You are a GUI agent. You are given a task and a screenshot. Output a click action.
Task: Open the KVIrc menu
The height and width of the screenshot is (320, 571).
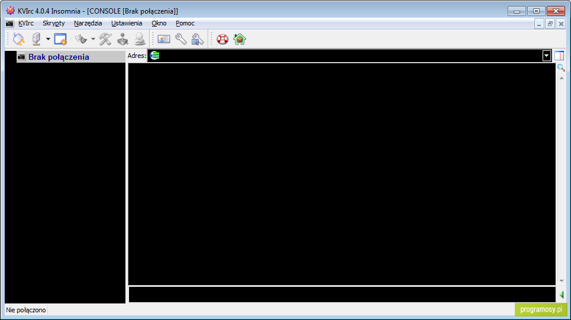coord(26,23)
